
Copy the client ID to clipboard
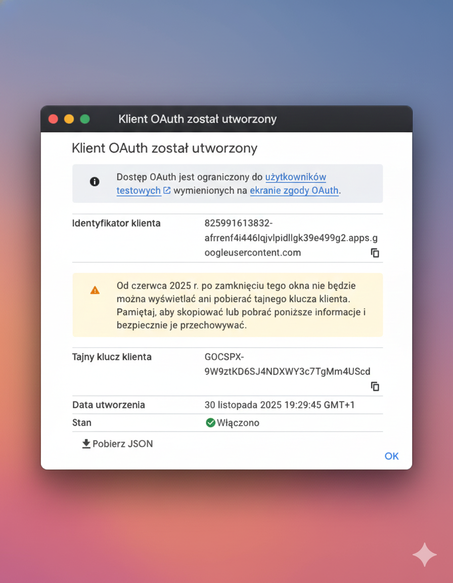[375, 253]
